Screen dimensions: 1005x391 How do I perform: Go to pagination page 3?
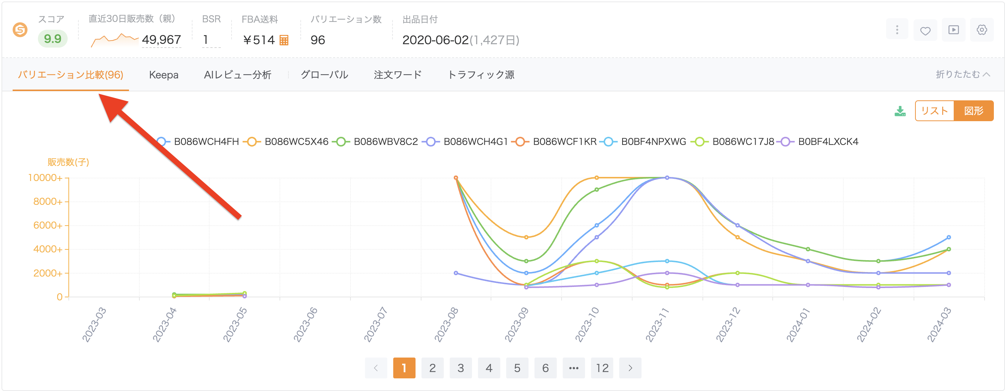coord(461,368)
